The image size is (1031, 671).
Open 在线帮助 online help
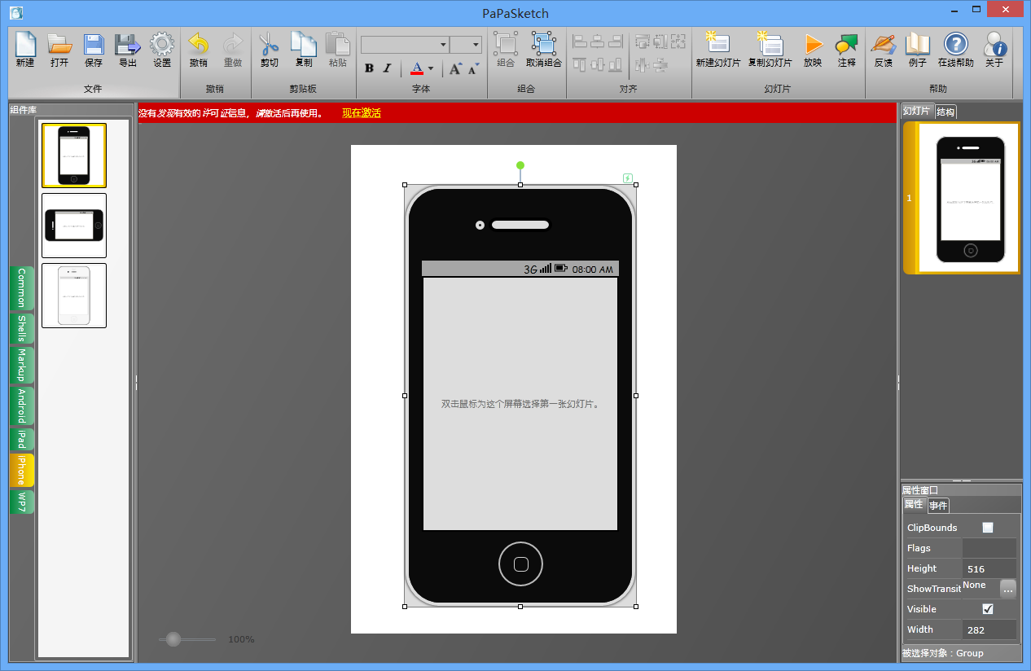click(956, 50)
